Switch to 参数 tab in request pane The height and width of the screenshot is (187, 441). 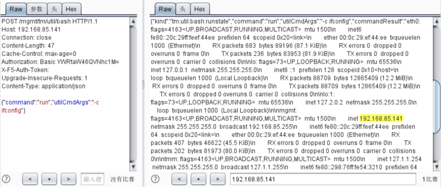click(37, 9)
